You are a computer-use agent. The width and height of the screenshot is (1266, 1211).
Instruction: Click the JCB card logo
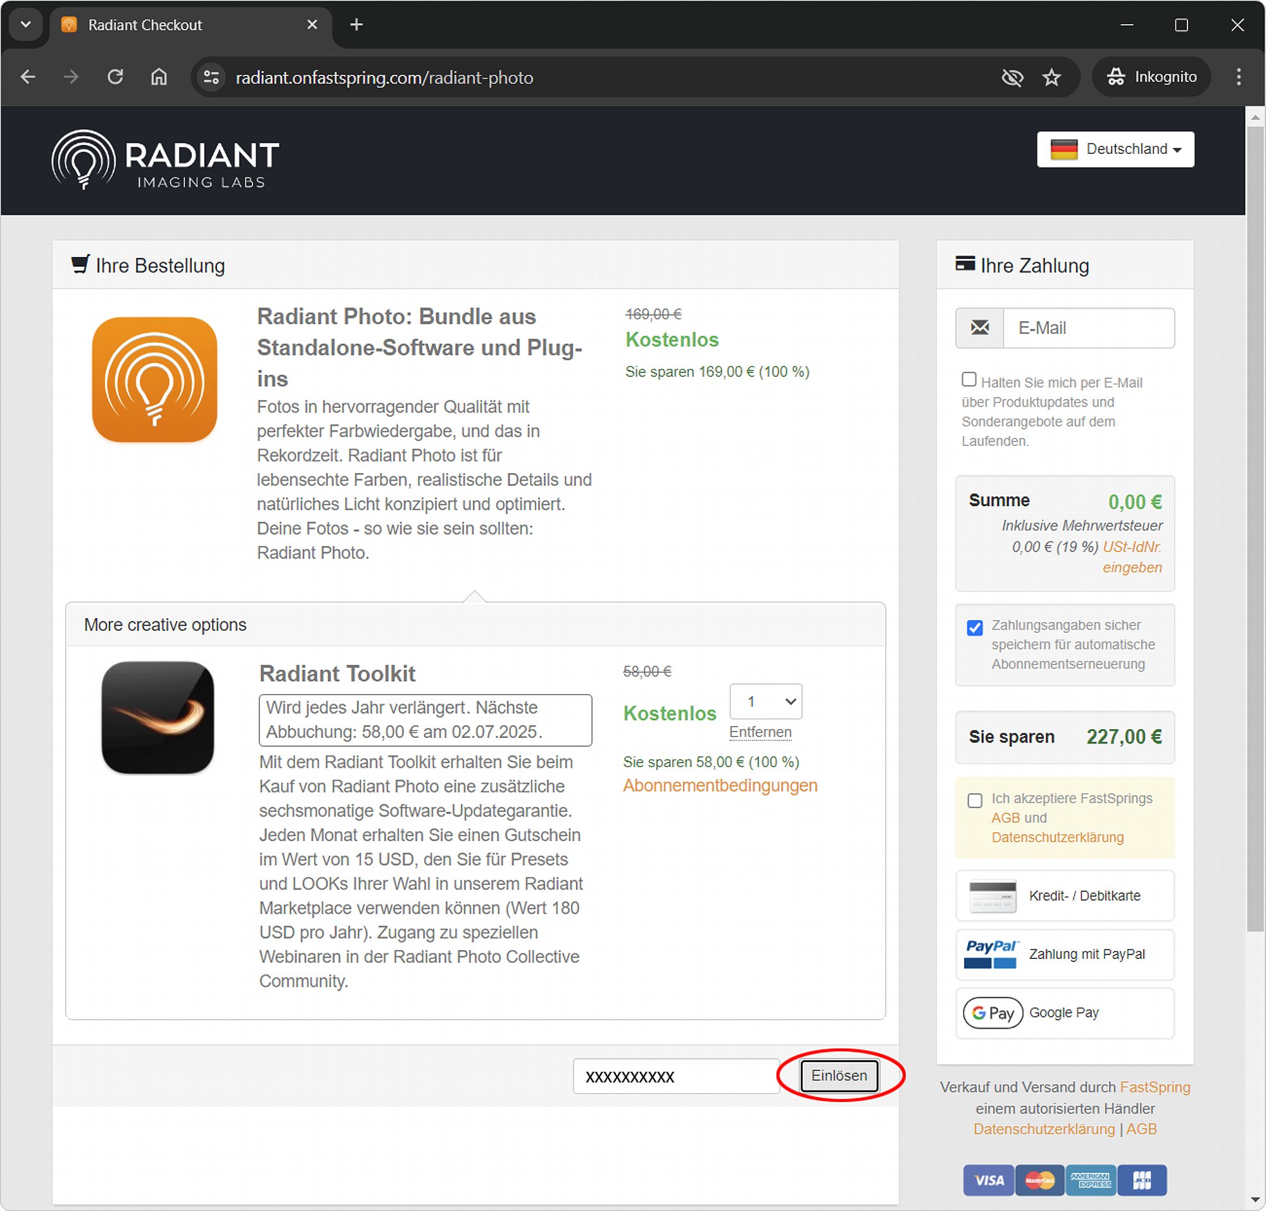[1142, 1180]
